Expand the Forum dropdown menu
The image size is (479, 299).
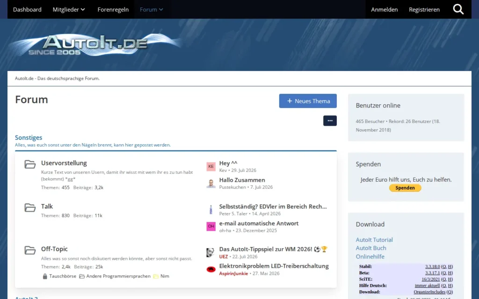(152, 9)
